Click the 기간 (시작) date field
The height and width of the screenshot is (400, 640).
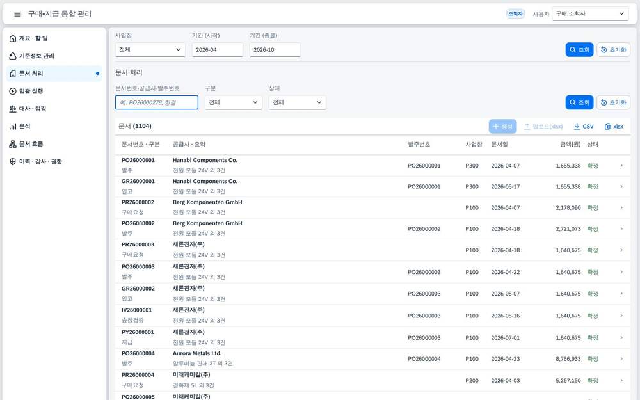click(218, 50)
